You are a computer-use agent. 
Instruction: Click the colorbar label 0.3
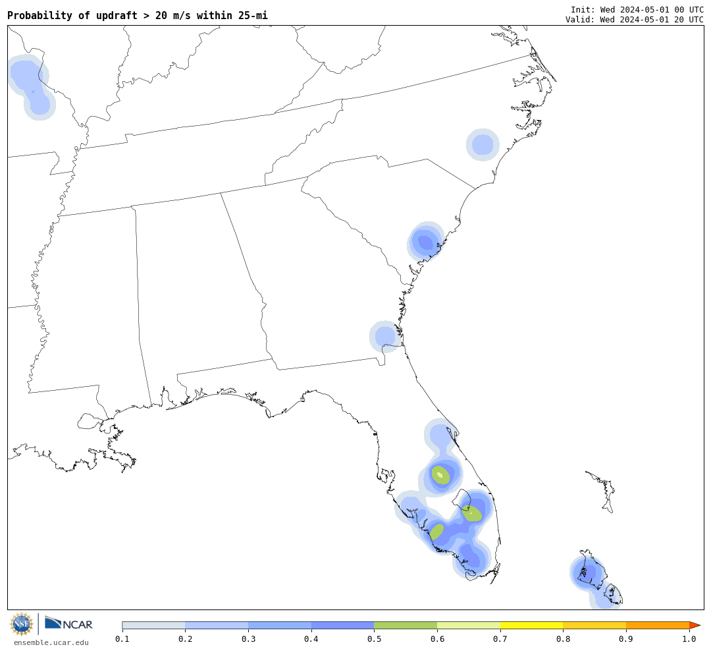pos(248,639)
